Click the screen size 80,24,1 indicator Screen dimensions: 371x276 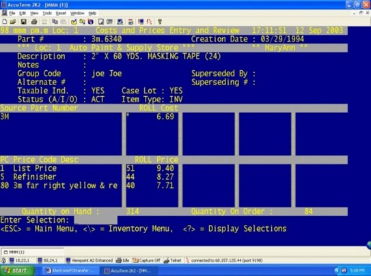coord(48,260)
